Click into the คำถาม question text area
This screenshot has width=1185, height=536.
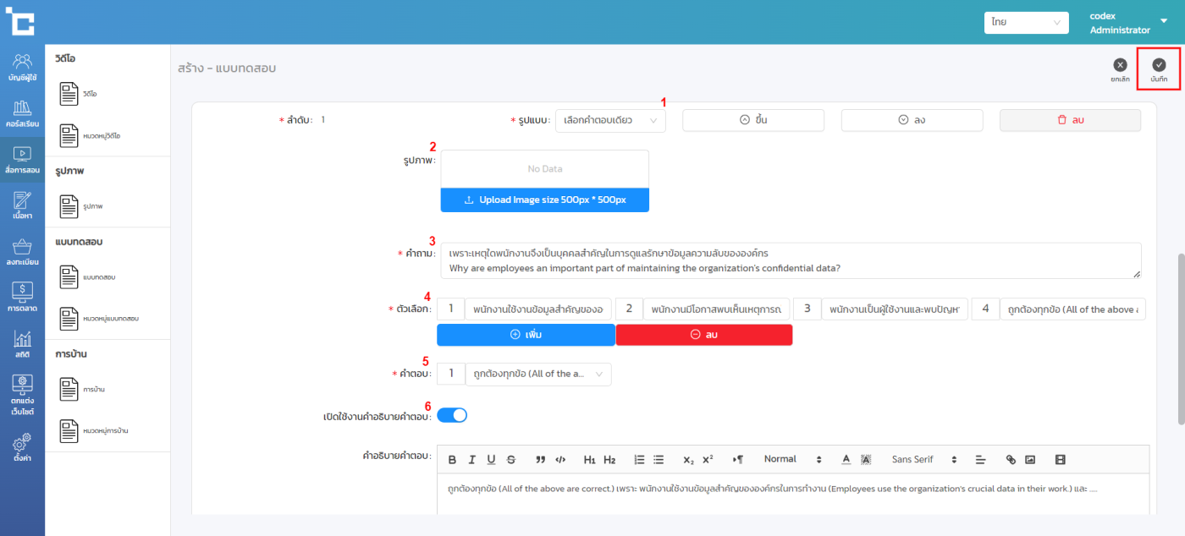pyautogui.click(x=789, y=260)
